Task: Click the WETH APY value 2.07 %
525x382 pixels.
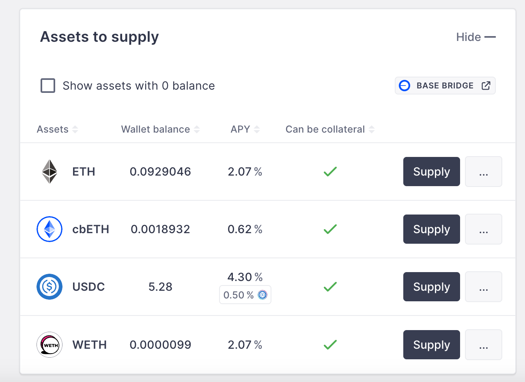Action: click(245, 345)
